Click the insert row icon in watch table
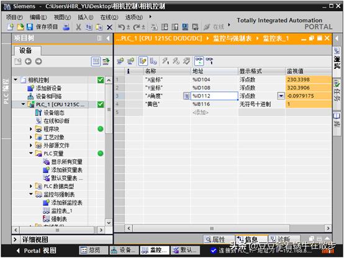Viewport: 344px width, 258px height. [120, 61]
